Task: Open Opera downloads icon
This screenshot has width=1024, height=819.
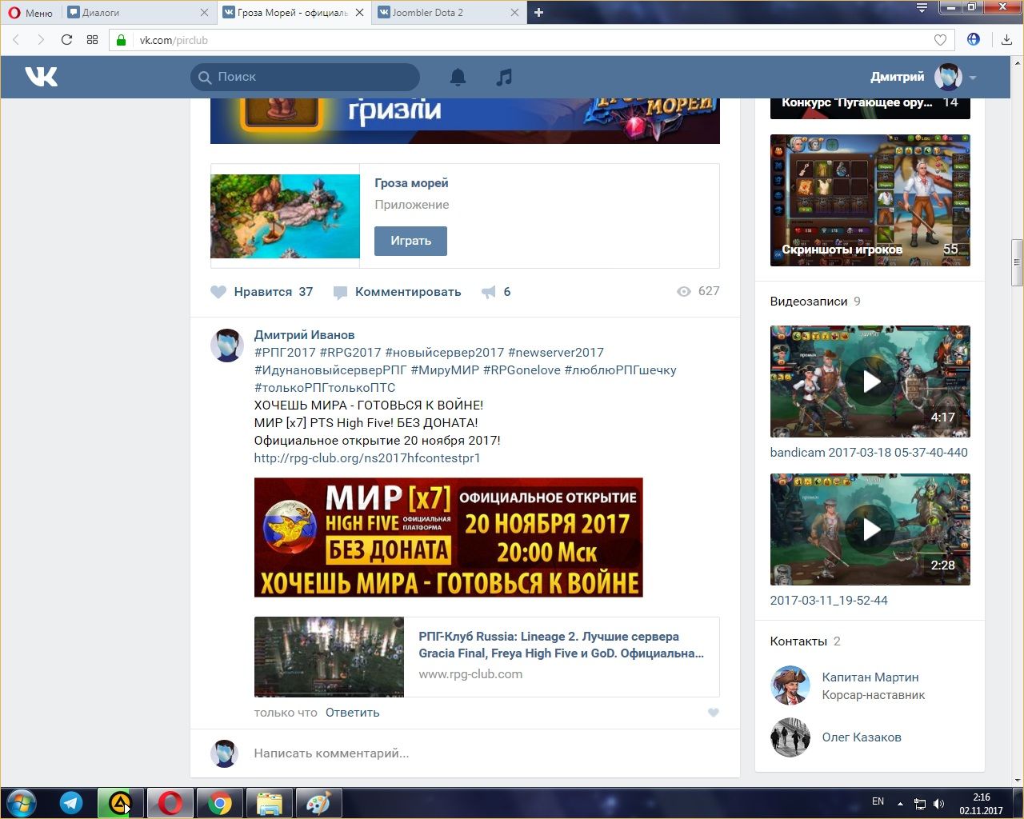Action: click(x=1006, y=40)
